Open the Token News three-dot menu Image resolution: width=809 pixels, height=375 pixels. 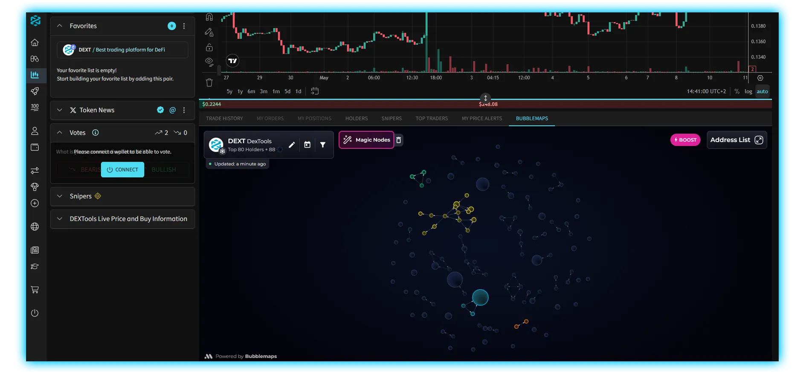(184, 110)
